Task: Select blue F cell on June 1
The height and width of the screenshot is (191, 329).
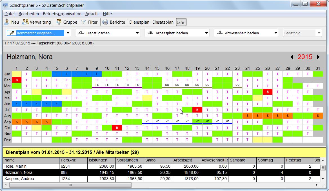Action: [x=17, y=104]
